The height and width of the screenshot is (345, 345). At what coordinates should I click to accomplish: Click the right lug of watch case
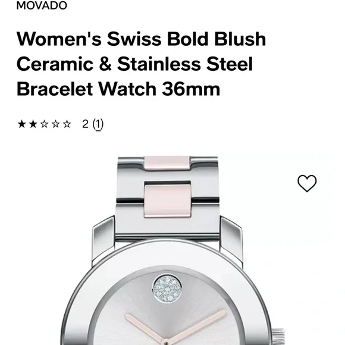click(231, 241)
